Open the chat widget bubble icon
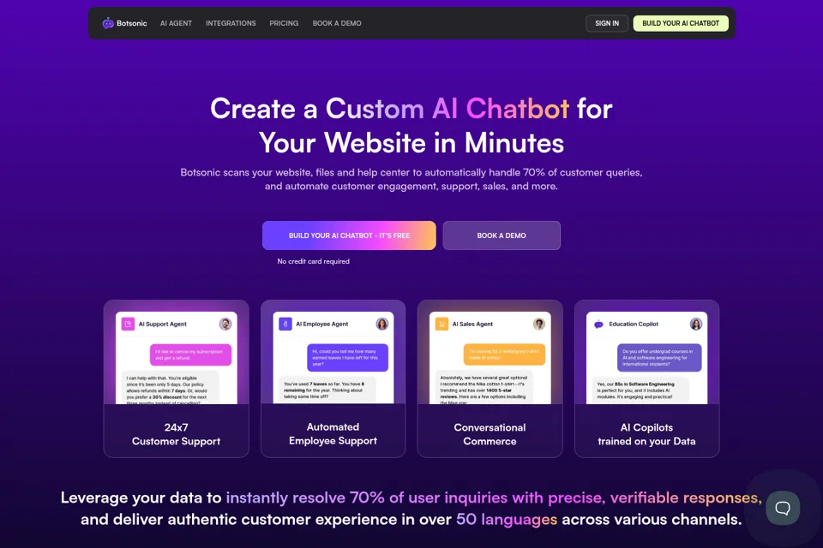The height and width of the screenshot is (548, 823). [x=783, y=508]
